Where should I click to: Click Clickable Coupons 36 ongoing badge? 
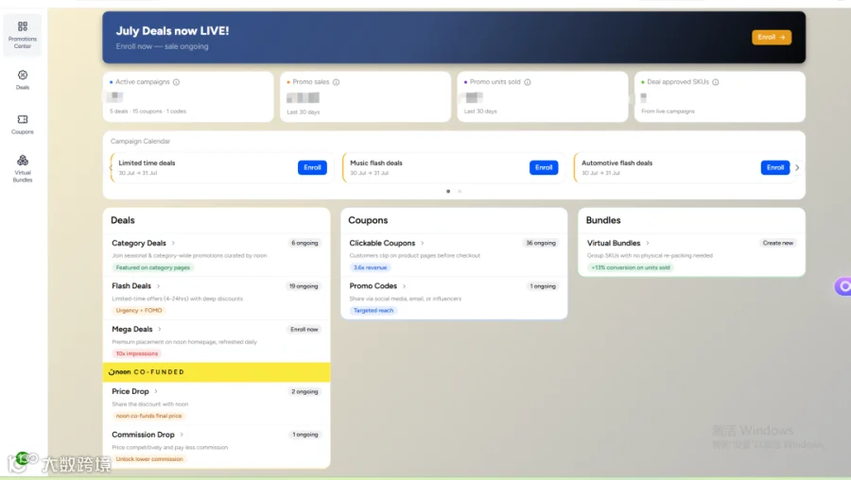pyautogui.click(x=541, y=243)
